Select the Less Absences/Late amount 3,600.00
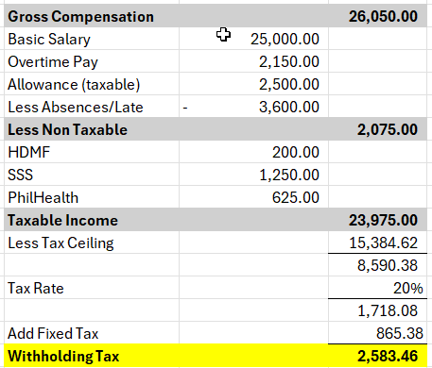This screenshot has height=368, width=432. click(x=253, y=107)
